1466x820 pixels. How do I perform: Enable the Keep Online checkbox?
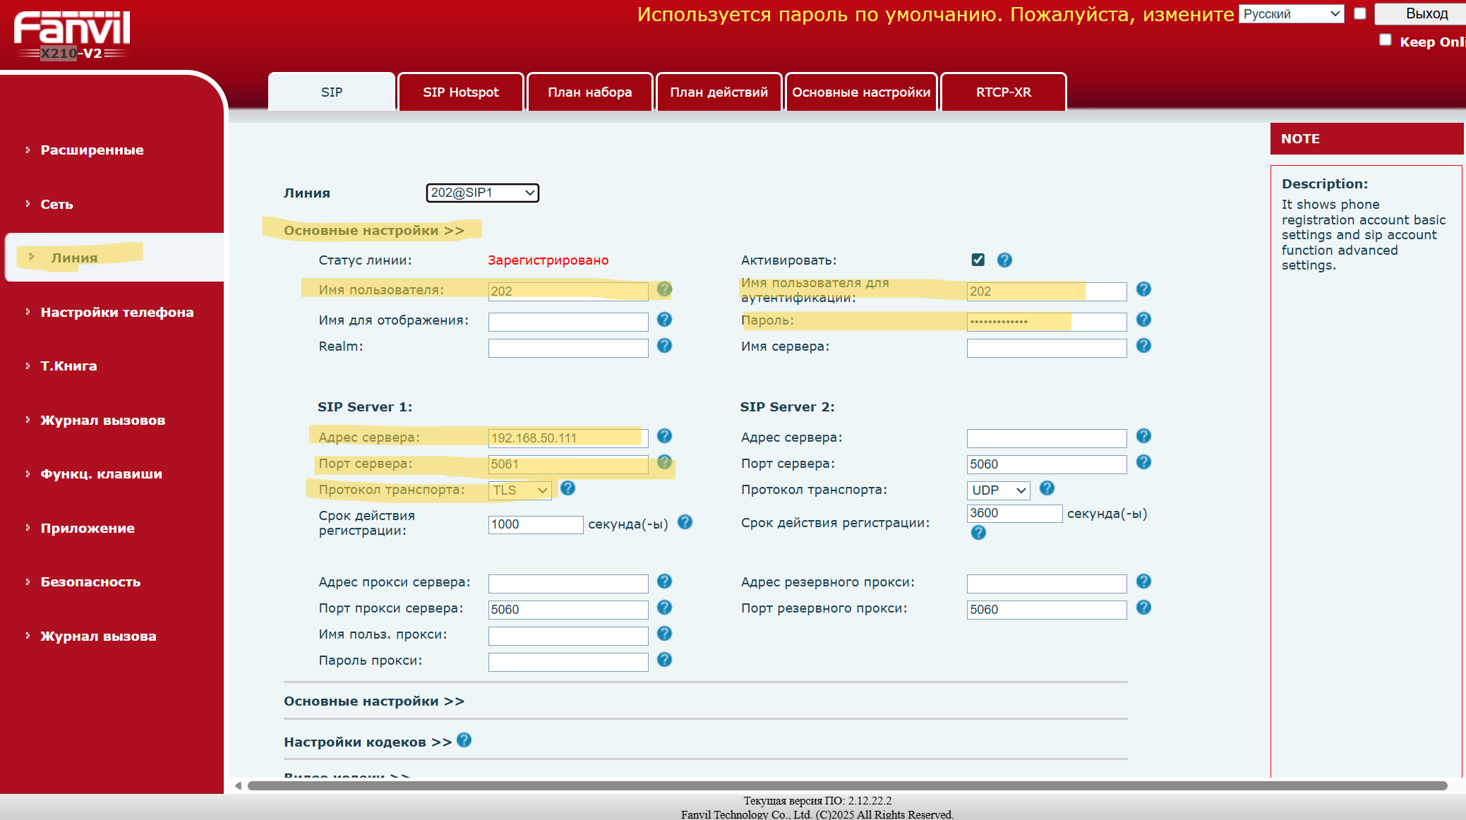[x=1385, y=40]
